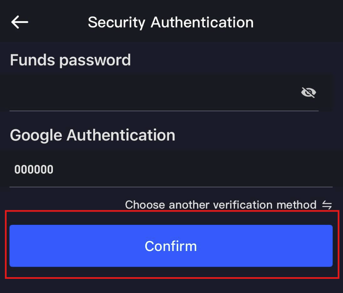Return to the previous screen
The width and height of the screenshot is (343, 293).
click(x=20, y=22)
